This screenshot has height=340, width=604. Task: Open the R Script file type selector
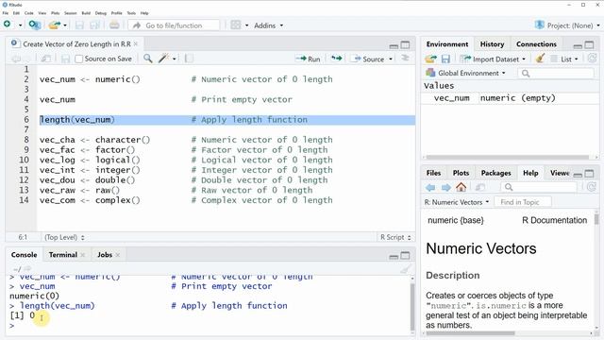(x=395, y=237)
